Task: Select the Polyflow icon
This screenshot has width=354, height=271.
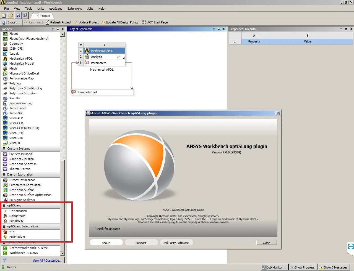Action: 5,83
